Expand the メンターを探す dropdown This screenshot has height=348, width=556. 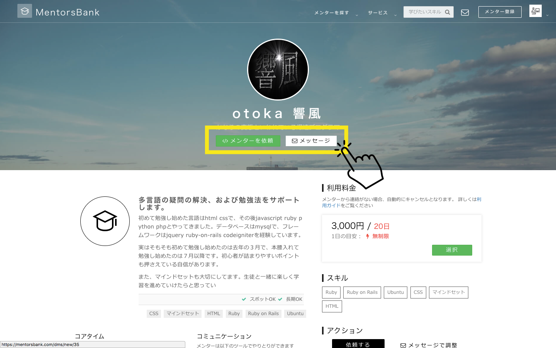click(331, 12)
